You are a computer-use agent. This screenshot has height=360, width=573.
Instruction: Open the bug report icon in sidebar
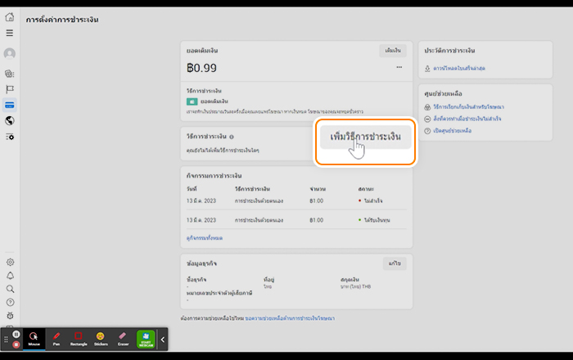click(10, 316)
